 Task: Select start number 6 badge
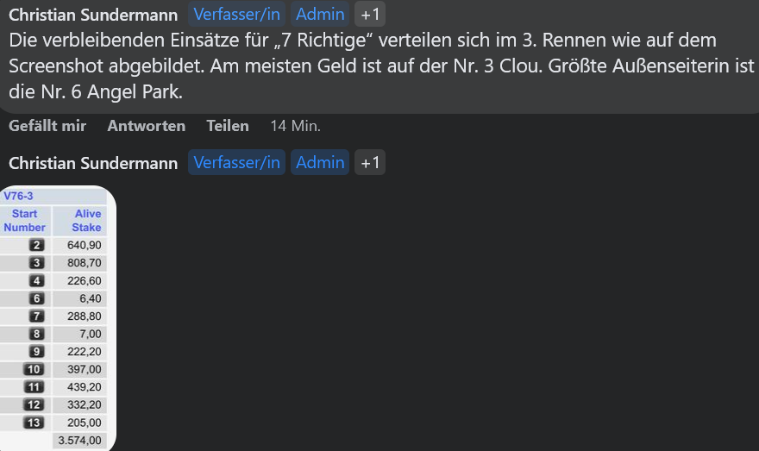pyautogui.click(x=37, y=298)
